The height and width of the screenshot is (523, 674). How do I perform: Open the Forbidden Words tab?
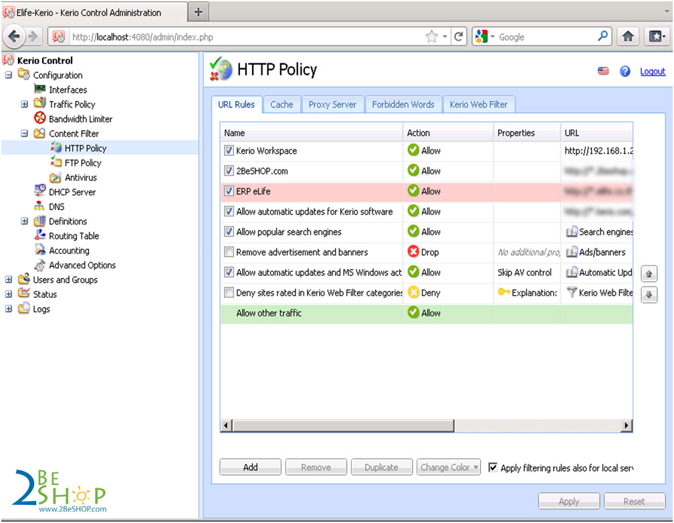coord(403,104)
